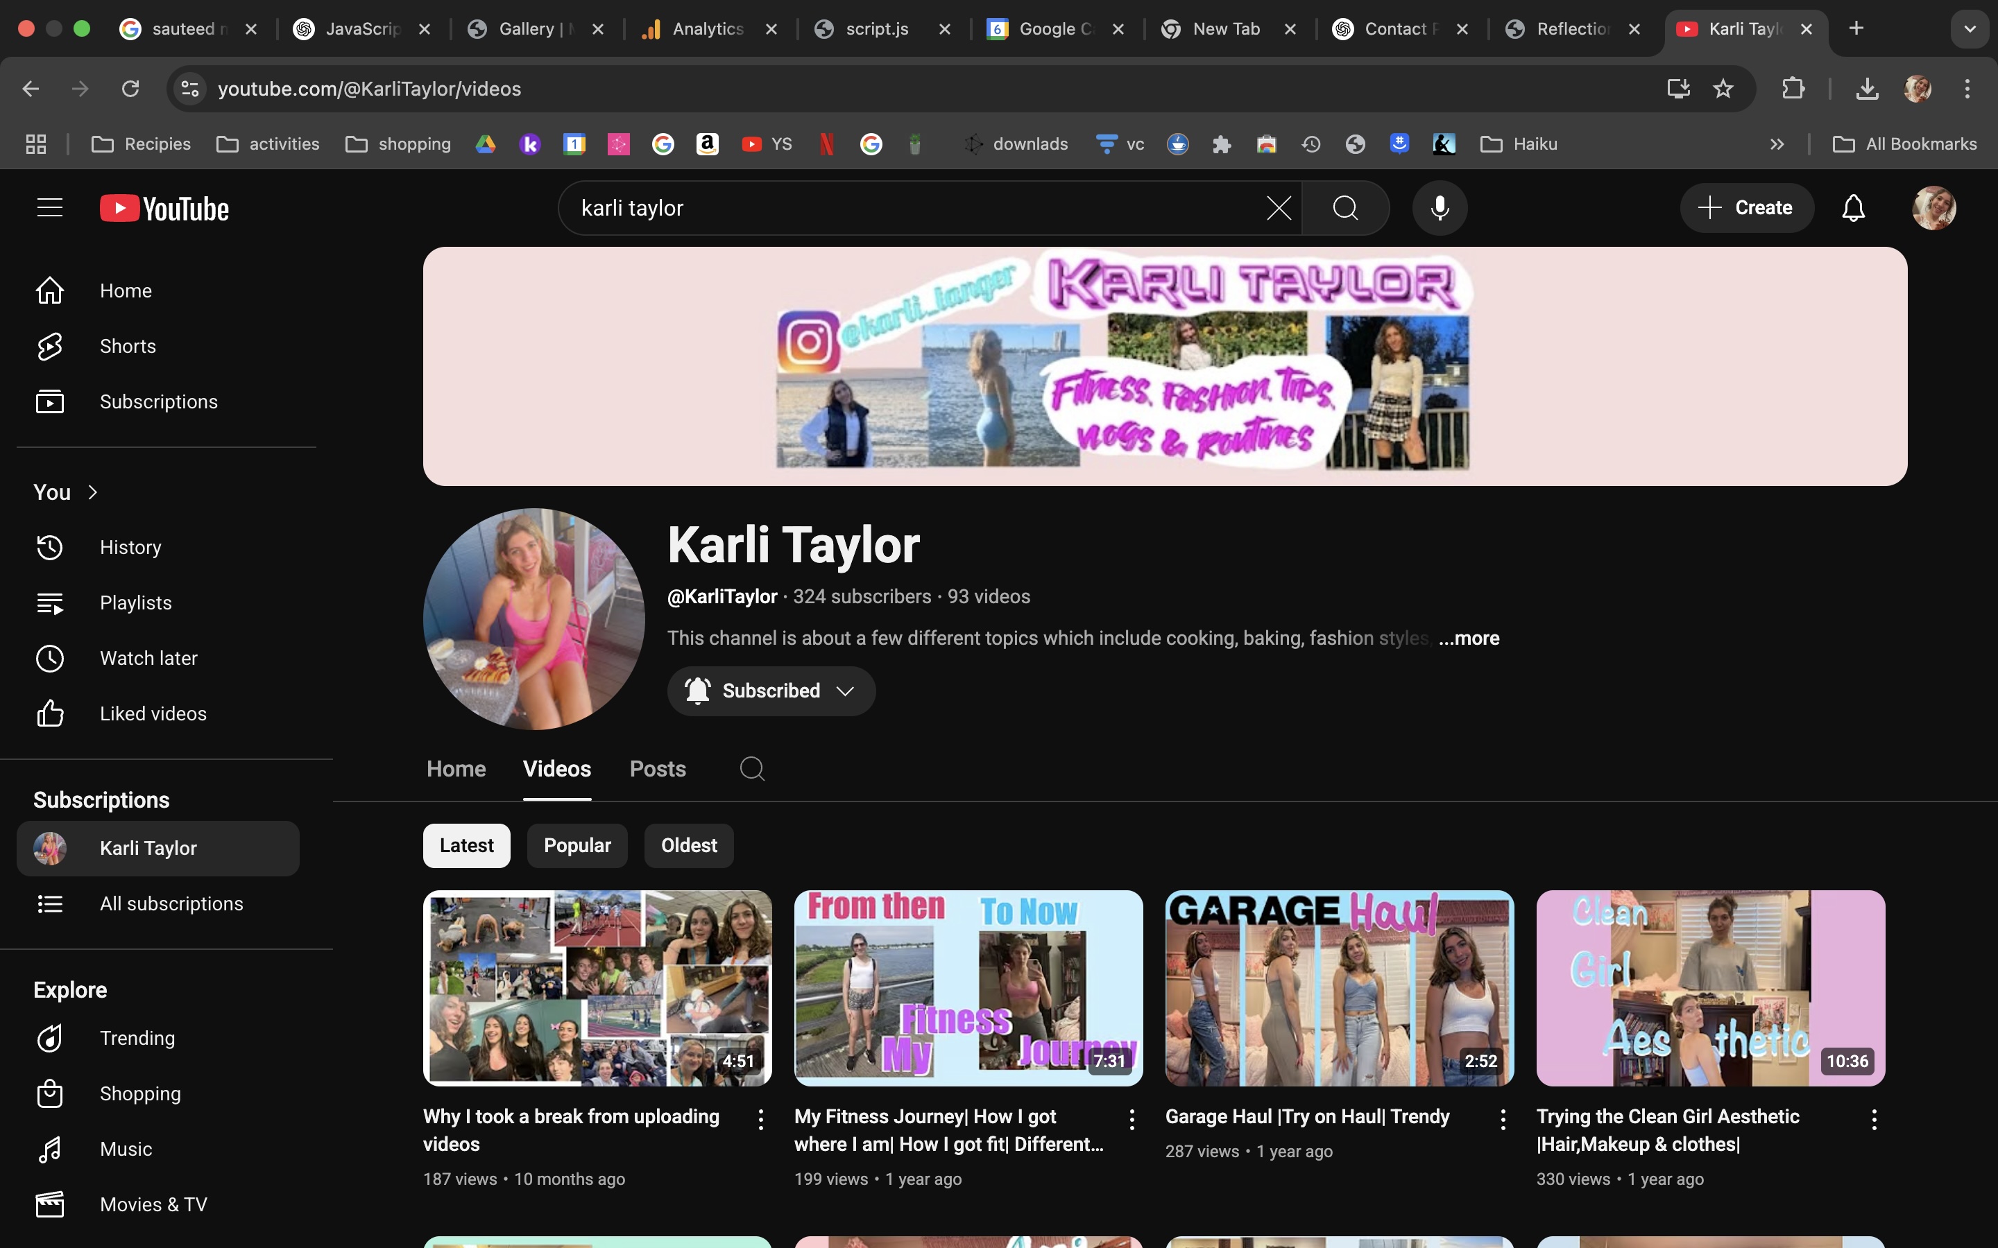Open the Haiku bookmarks folder

(x=1519, y=144)
